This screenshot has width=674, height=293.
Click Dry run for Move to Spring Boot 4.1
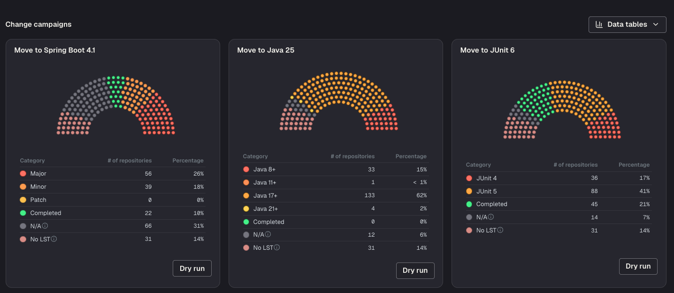(x=192, y=269)
